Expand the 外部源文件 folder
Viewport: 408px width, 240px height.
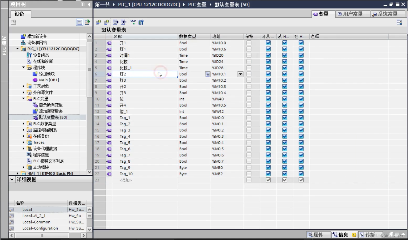click(23, 92)
